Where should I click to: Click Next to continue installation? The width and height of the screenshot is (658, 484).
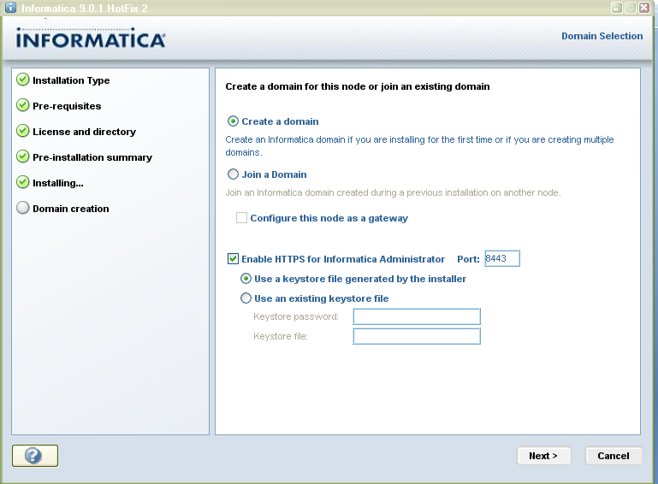tap(543, 456)
